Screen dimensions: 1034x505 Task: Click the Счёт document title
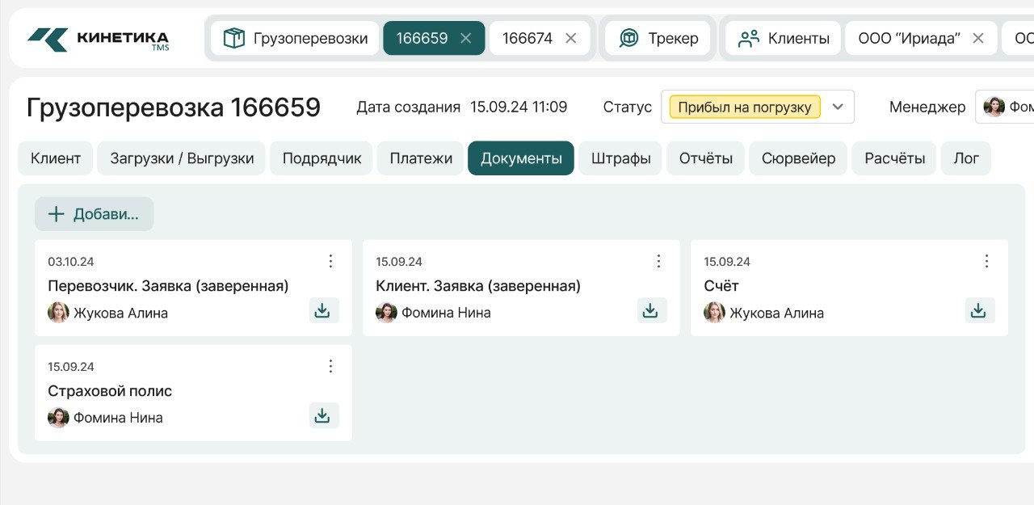(721, 286)
